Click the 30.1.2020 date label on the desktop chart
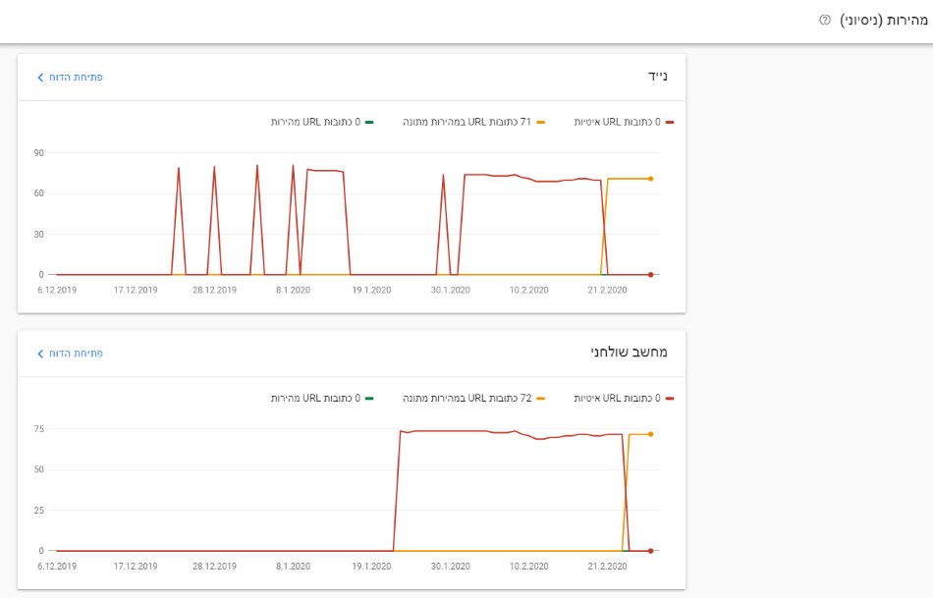933x598 pixels. pyautogui.click(x=451, y=567)
